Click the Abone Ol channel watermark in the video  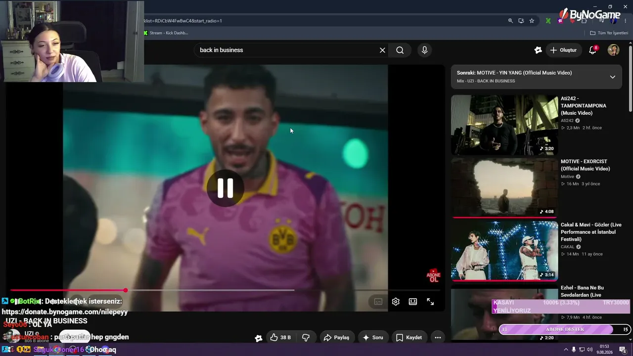(433, 275)
